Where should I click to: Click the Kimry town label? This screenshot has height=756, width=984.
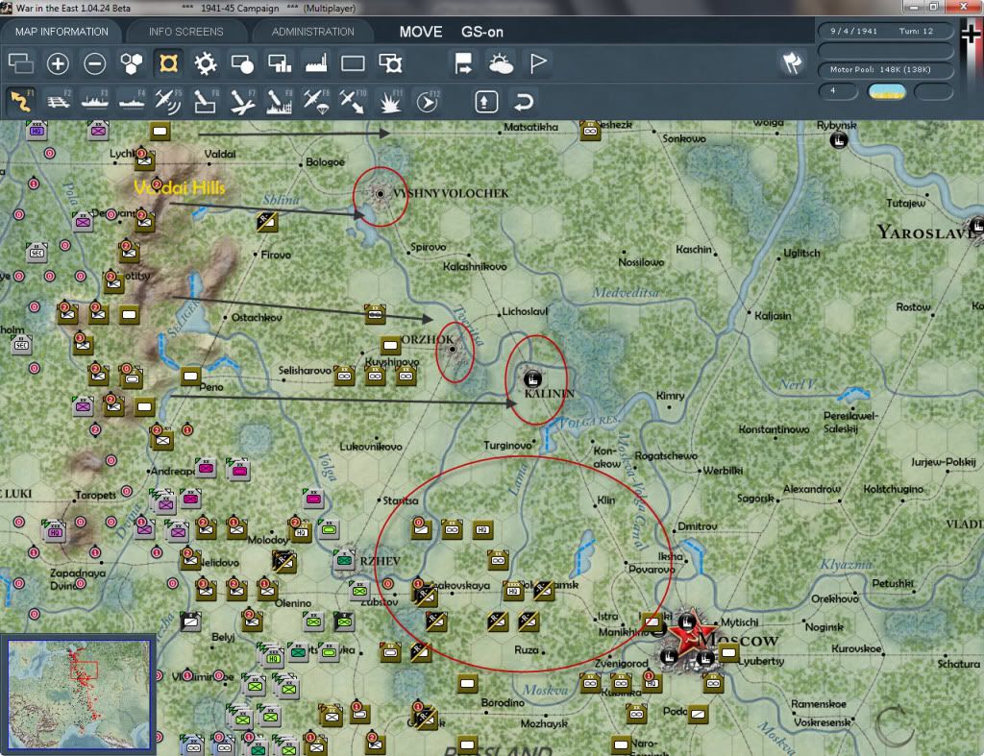point(670,396)
